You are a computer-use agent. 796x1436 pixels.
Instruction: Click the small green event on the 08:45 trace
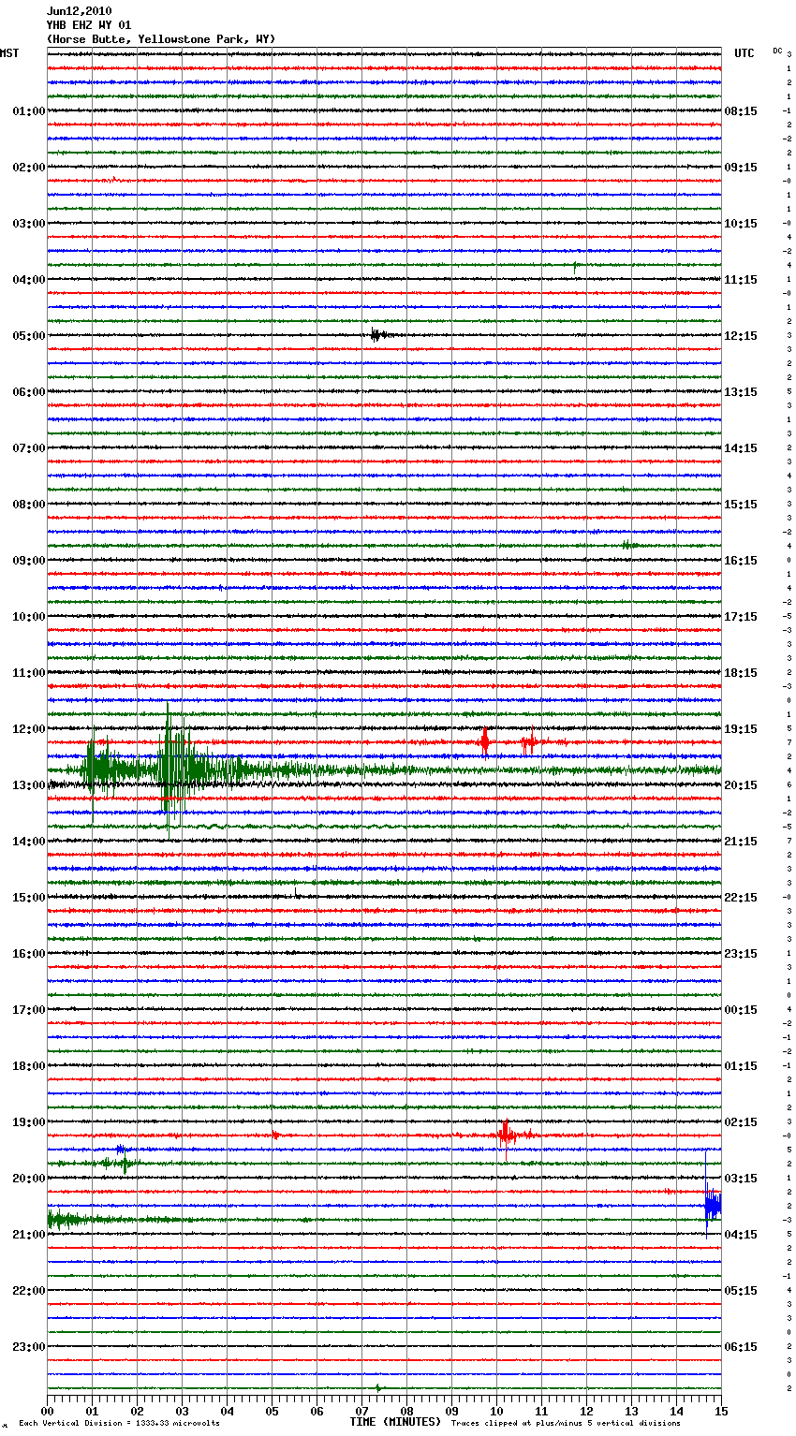pos(629,545)
